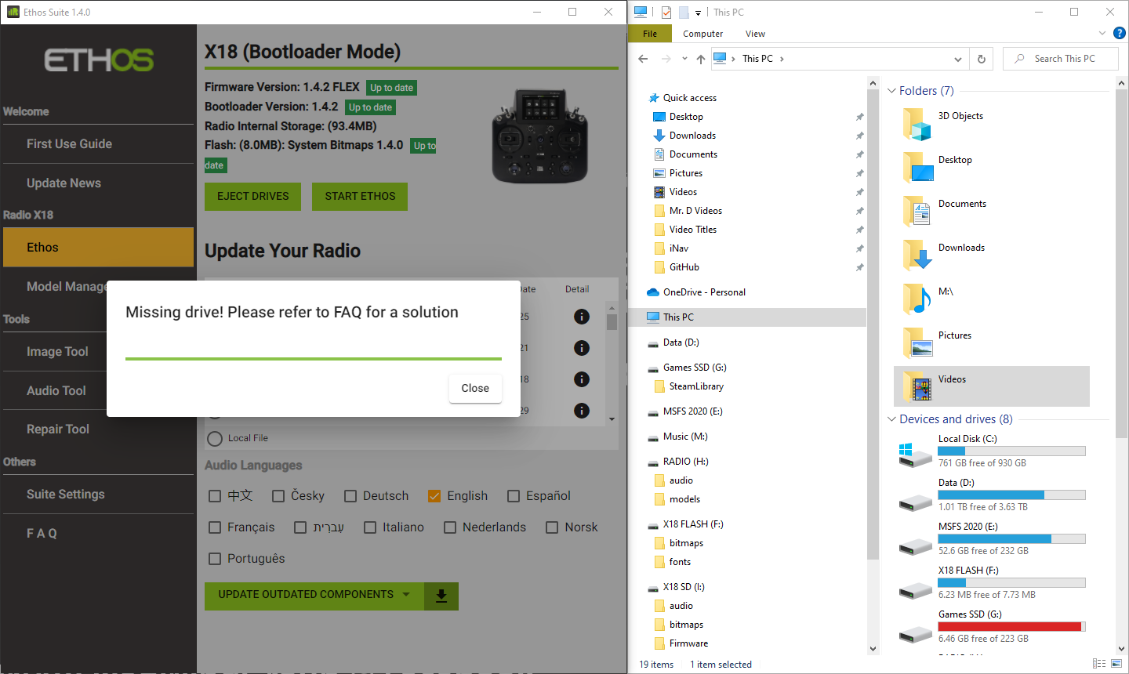Click the Local Disk C usage bar
The image size is (1129, 674).
(1011, 451)
